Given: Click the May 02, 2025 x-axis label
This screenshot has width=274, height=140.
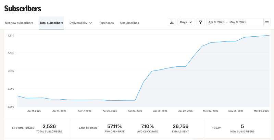Looking at the screenshot, I should [x=211, y=111].
